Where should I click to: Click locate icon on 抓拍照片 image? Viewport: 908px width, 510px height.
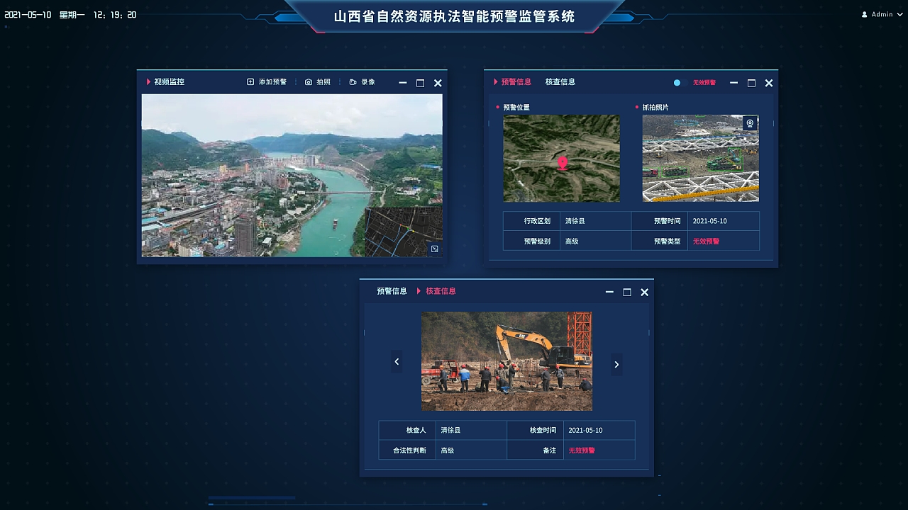coord(750,123)
